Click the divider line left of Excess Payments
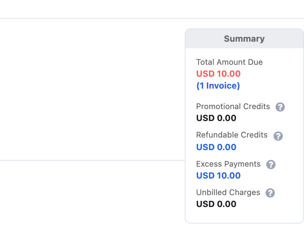 pyautogui.click(x=93, y=160)
